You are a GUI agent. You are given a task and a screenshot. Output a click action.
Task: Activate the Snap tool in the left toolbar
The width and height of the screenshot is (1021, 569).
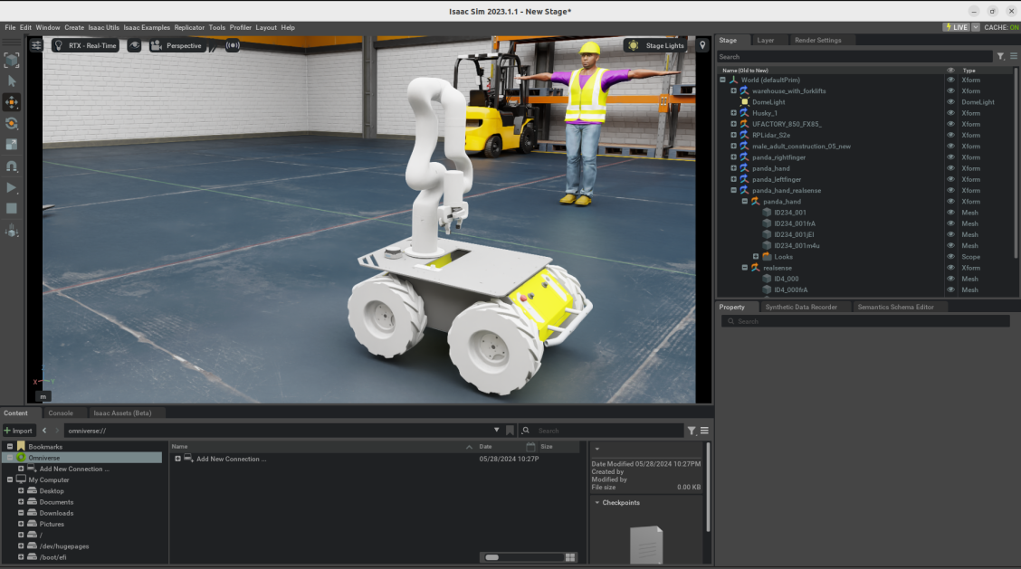[x=12, y=166]
